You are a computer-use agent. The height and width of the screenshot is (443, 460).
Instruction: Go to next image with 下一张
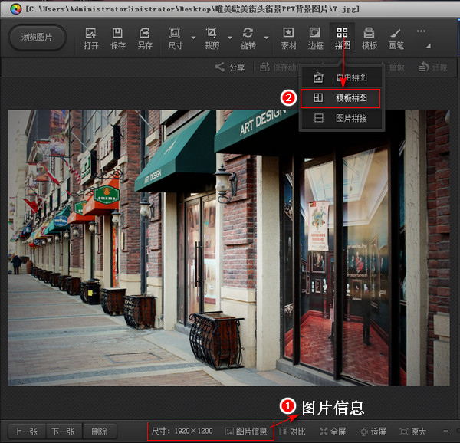(x=62, y=432)
